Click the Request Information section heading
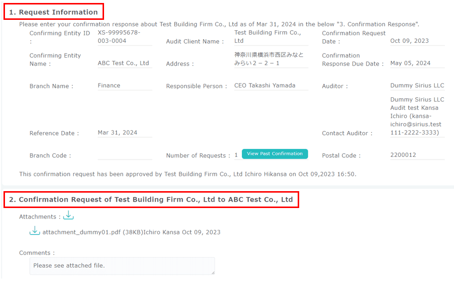 pyautogui.click(x=54, y=12)
